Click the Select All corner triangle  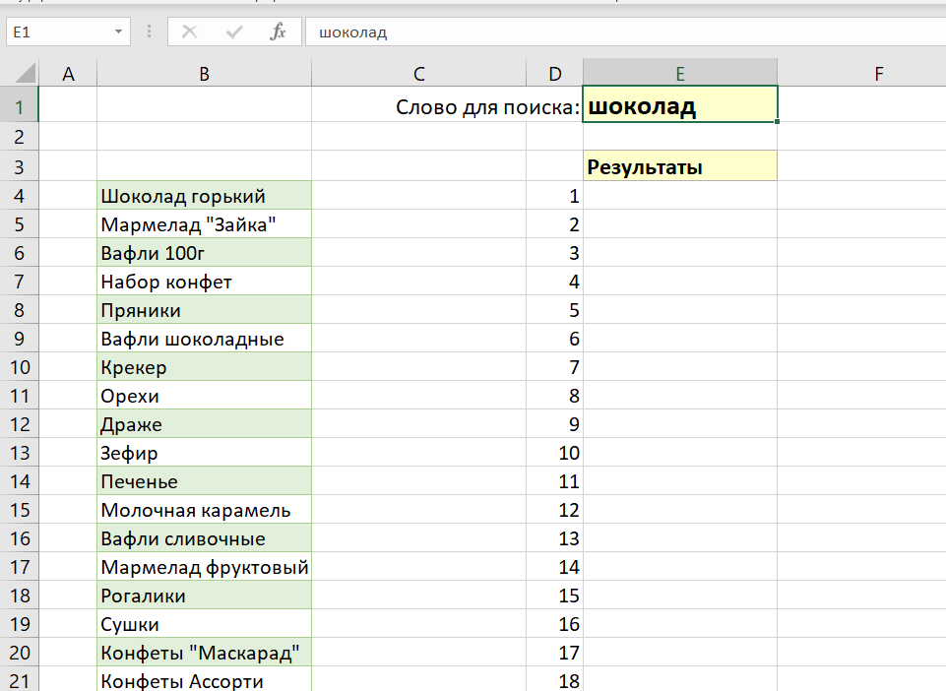pos(24,73)
